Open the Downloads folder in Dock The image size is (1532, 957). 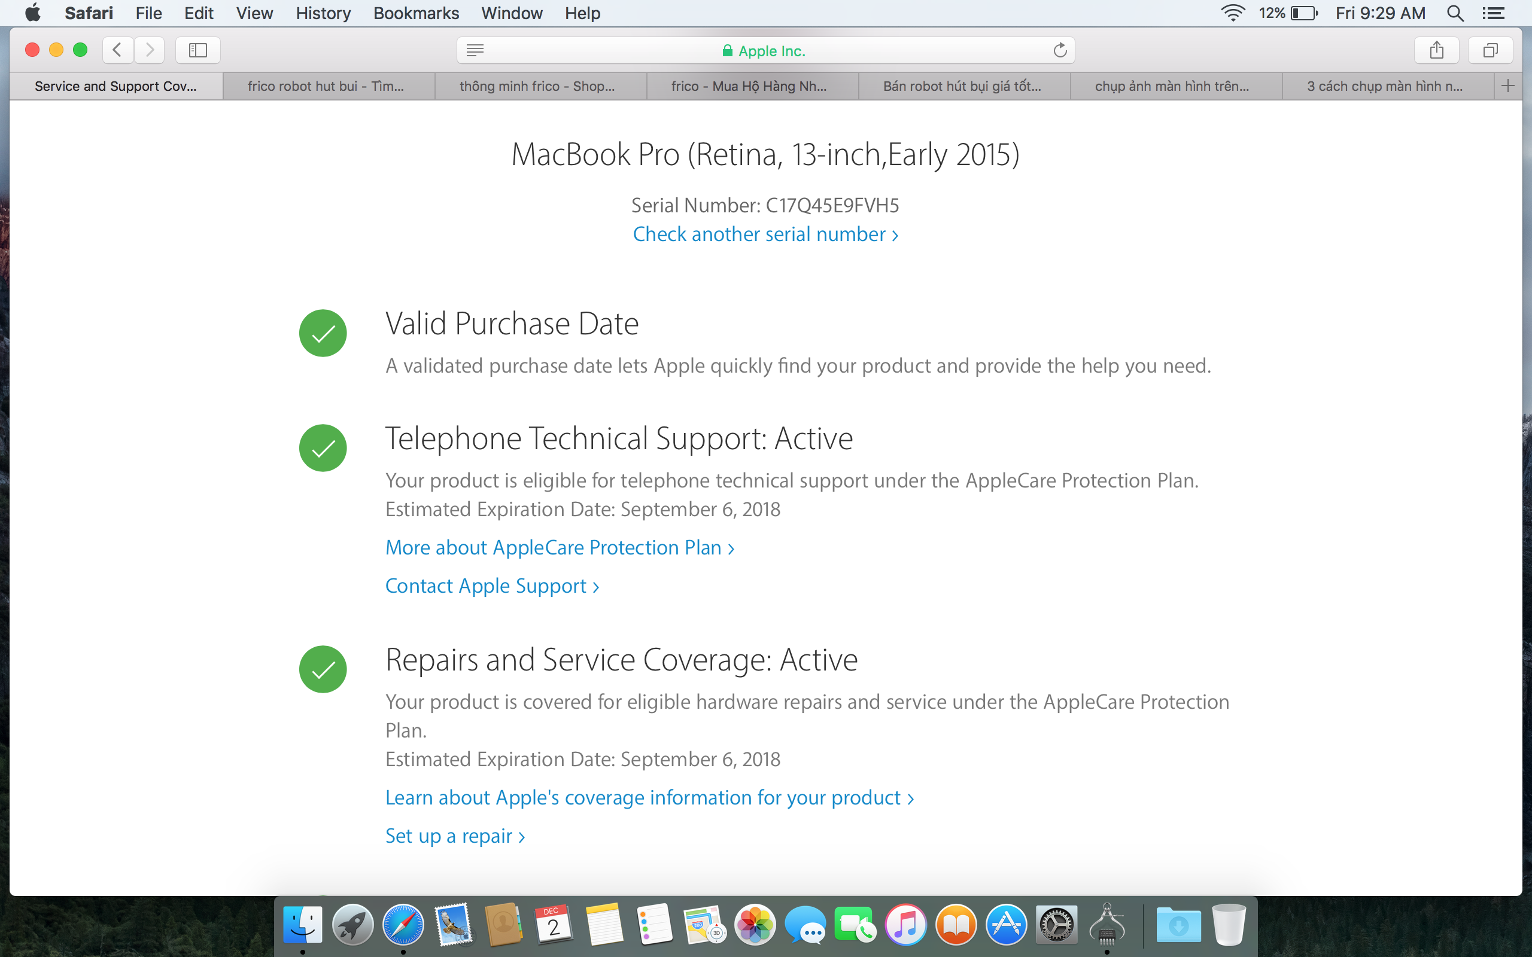(x=1178, y=925)
